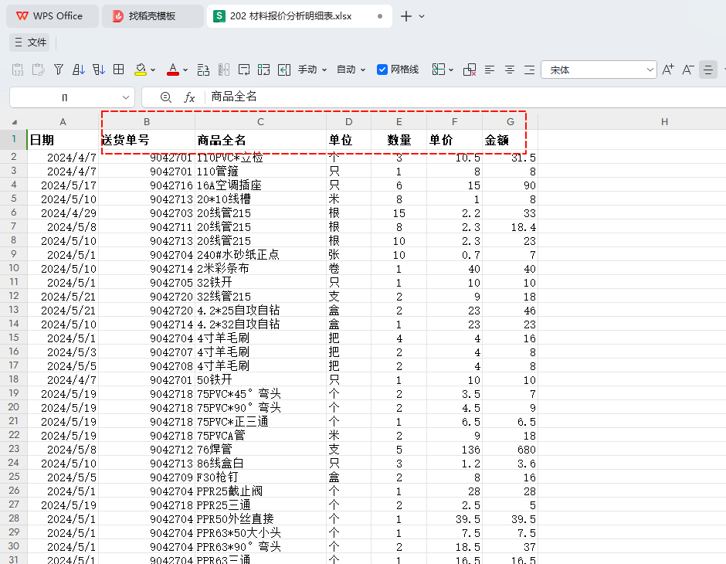Click the clear format icon with red x
726x564 pixels.
(470, 70)
